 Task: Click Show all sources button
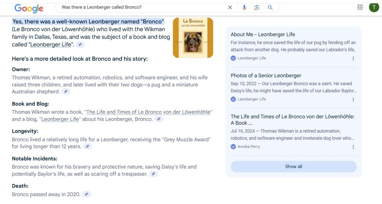(294, 166)
